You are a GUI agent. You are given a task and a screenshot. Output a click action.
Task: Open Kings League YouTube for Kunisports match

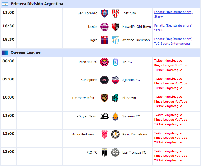coord(171,83)
